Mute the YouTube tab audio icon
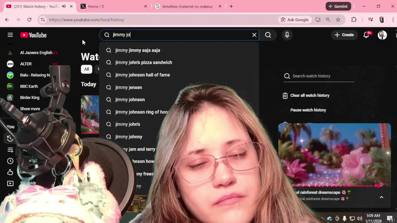Image resolution: width=397 pixels, height=223 pixels. click(x=64, y=6)
